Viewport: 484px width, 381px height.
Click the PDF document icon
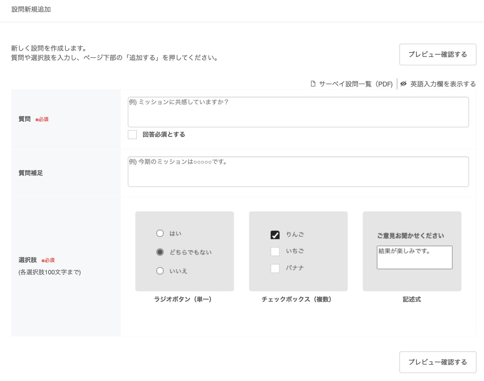[313, 84]
